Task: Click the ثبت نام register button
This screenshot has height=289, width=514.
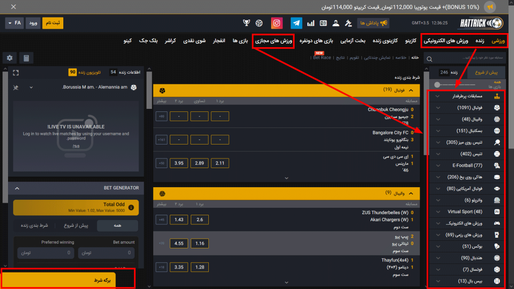Action: pyautogui.click(x=53, y=23)
